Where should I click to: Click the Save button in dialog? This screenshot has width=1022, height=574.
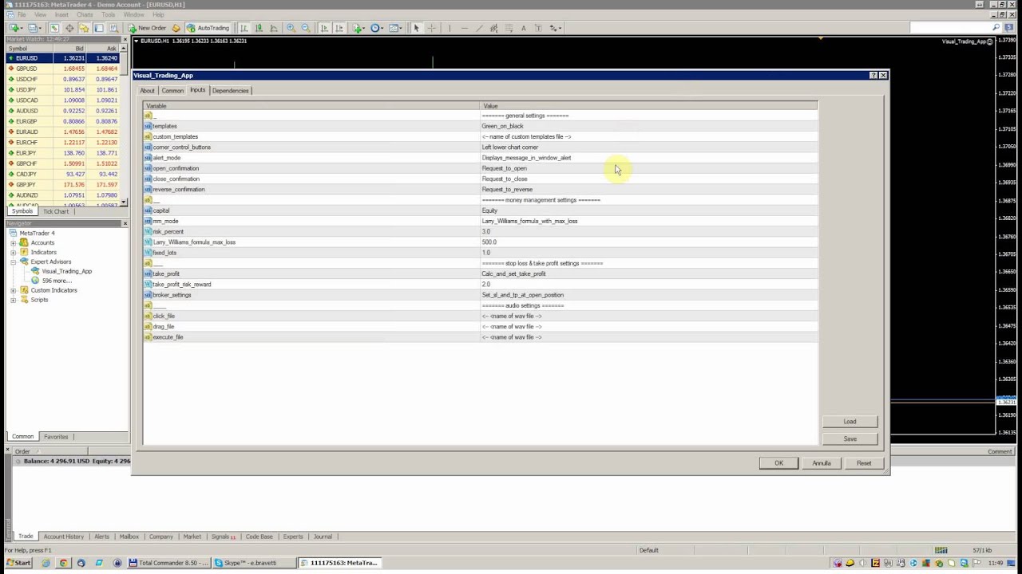pos(850,439)
